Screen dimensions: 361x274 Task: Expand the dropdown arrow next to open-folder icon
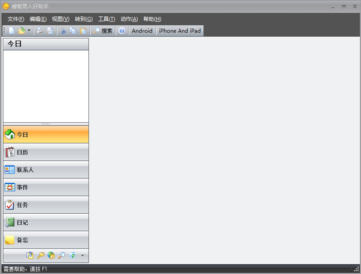pyautogui.click(x=29, y=30)
